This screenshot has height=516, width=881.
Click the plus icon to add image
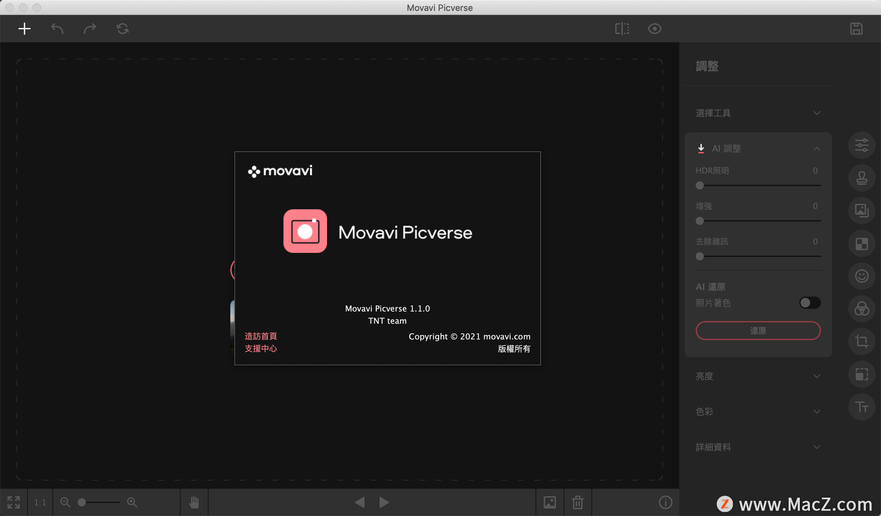24,28
